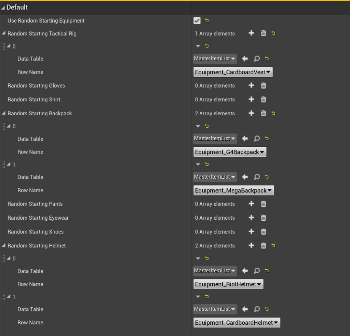This screenshot has height=336, width=350.
Task: Collapse the Default category section
Action: (x=3, y=8)
